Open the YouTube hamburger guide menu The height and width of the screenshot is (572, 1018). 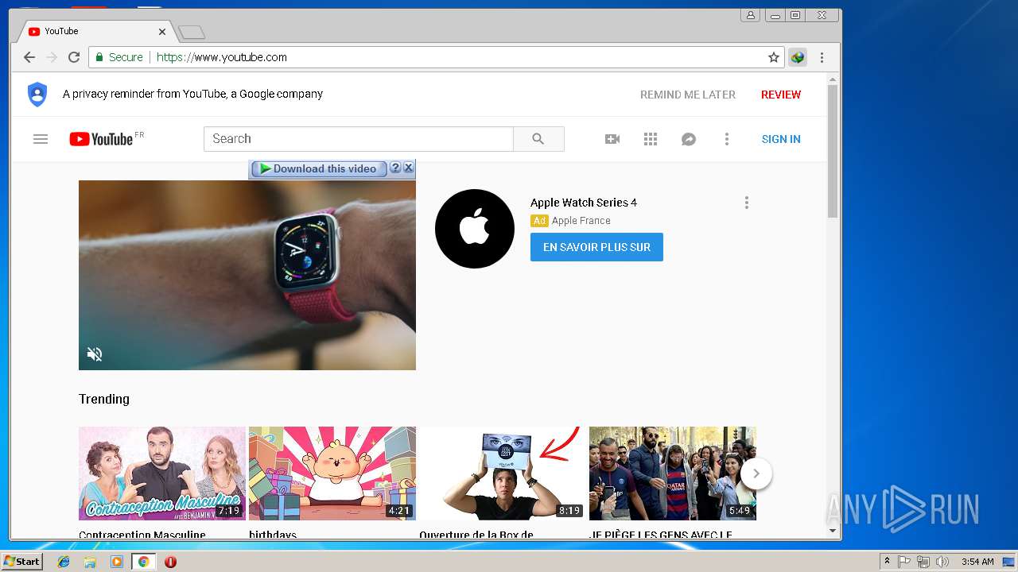41,139
